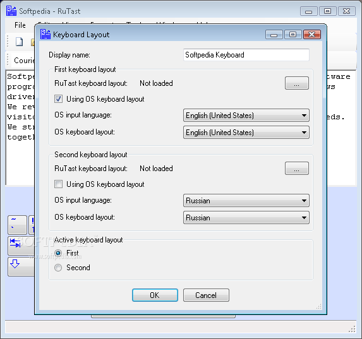The width and height of the screenshot is (362, 339).
Task: Close the main RuTast window
Action: tap(347, 11)
